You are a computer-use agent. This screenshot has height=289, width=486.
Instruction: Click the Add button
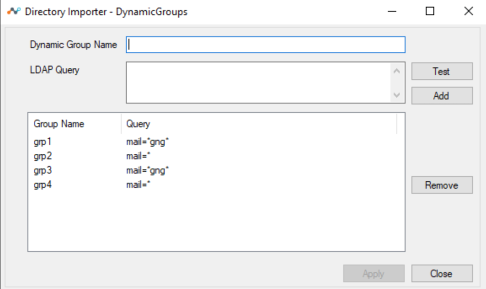442,96
